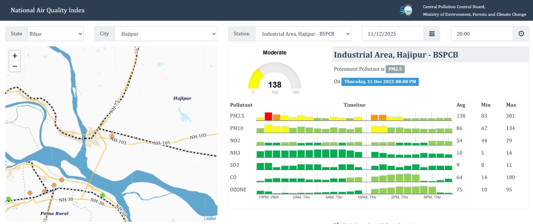The height and width of the screenshot is (224, 533).
Task: Open the clock time picker icon
Action: click(521, 34)
